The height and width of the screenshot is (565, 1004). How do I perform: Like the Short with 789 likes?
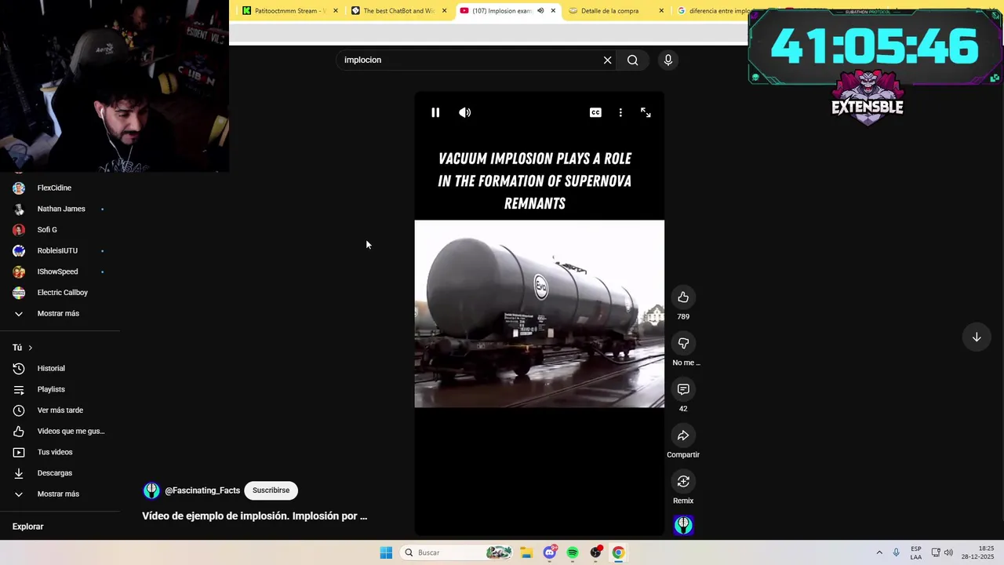coord(683,297)
